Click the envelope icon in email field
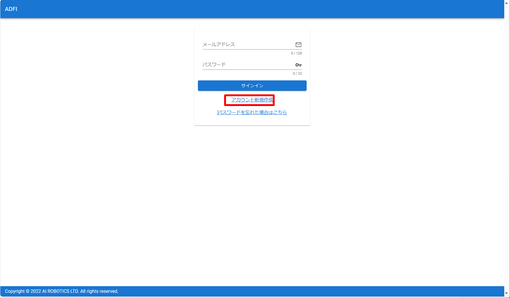The image size is (510, 298). tap(298, 45)
